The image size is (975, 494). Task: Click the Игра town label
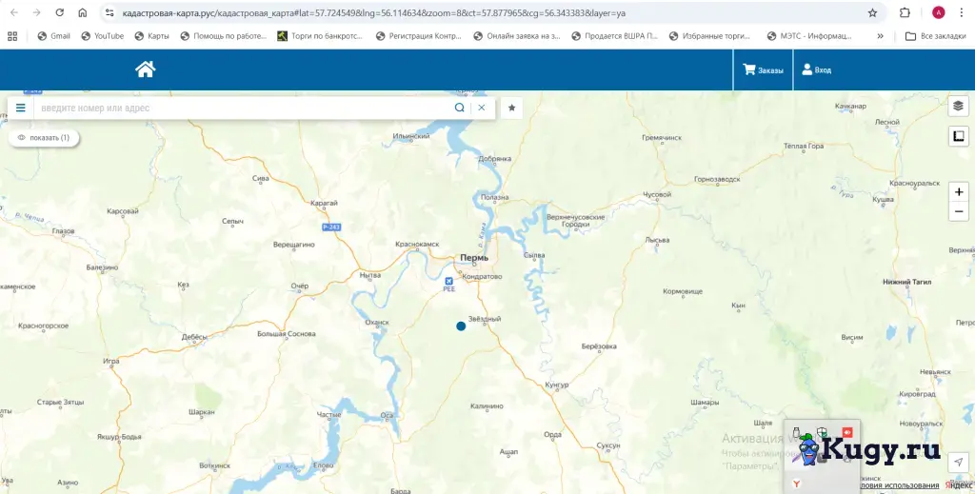click(110, 361)
